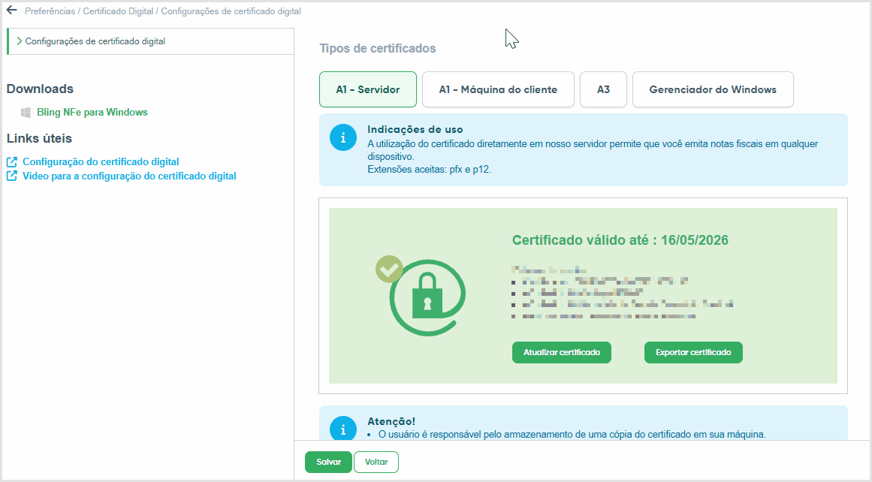Open the A3 certificate tab

coord(603,89)
